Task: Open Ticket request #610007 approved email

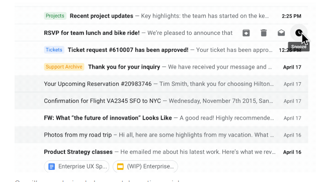Action: pyautogui.click(x=161, y=50)
